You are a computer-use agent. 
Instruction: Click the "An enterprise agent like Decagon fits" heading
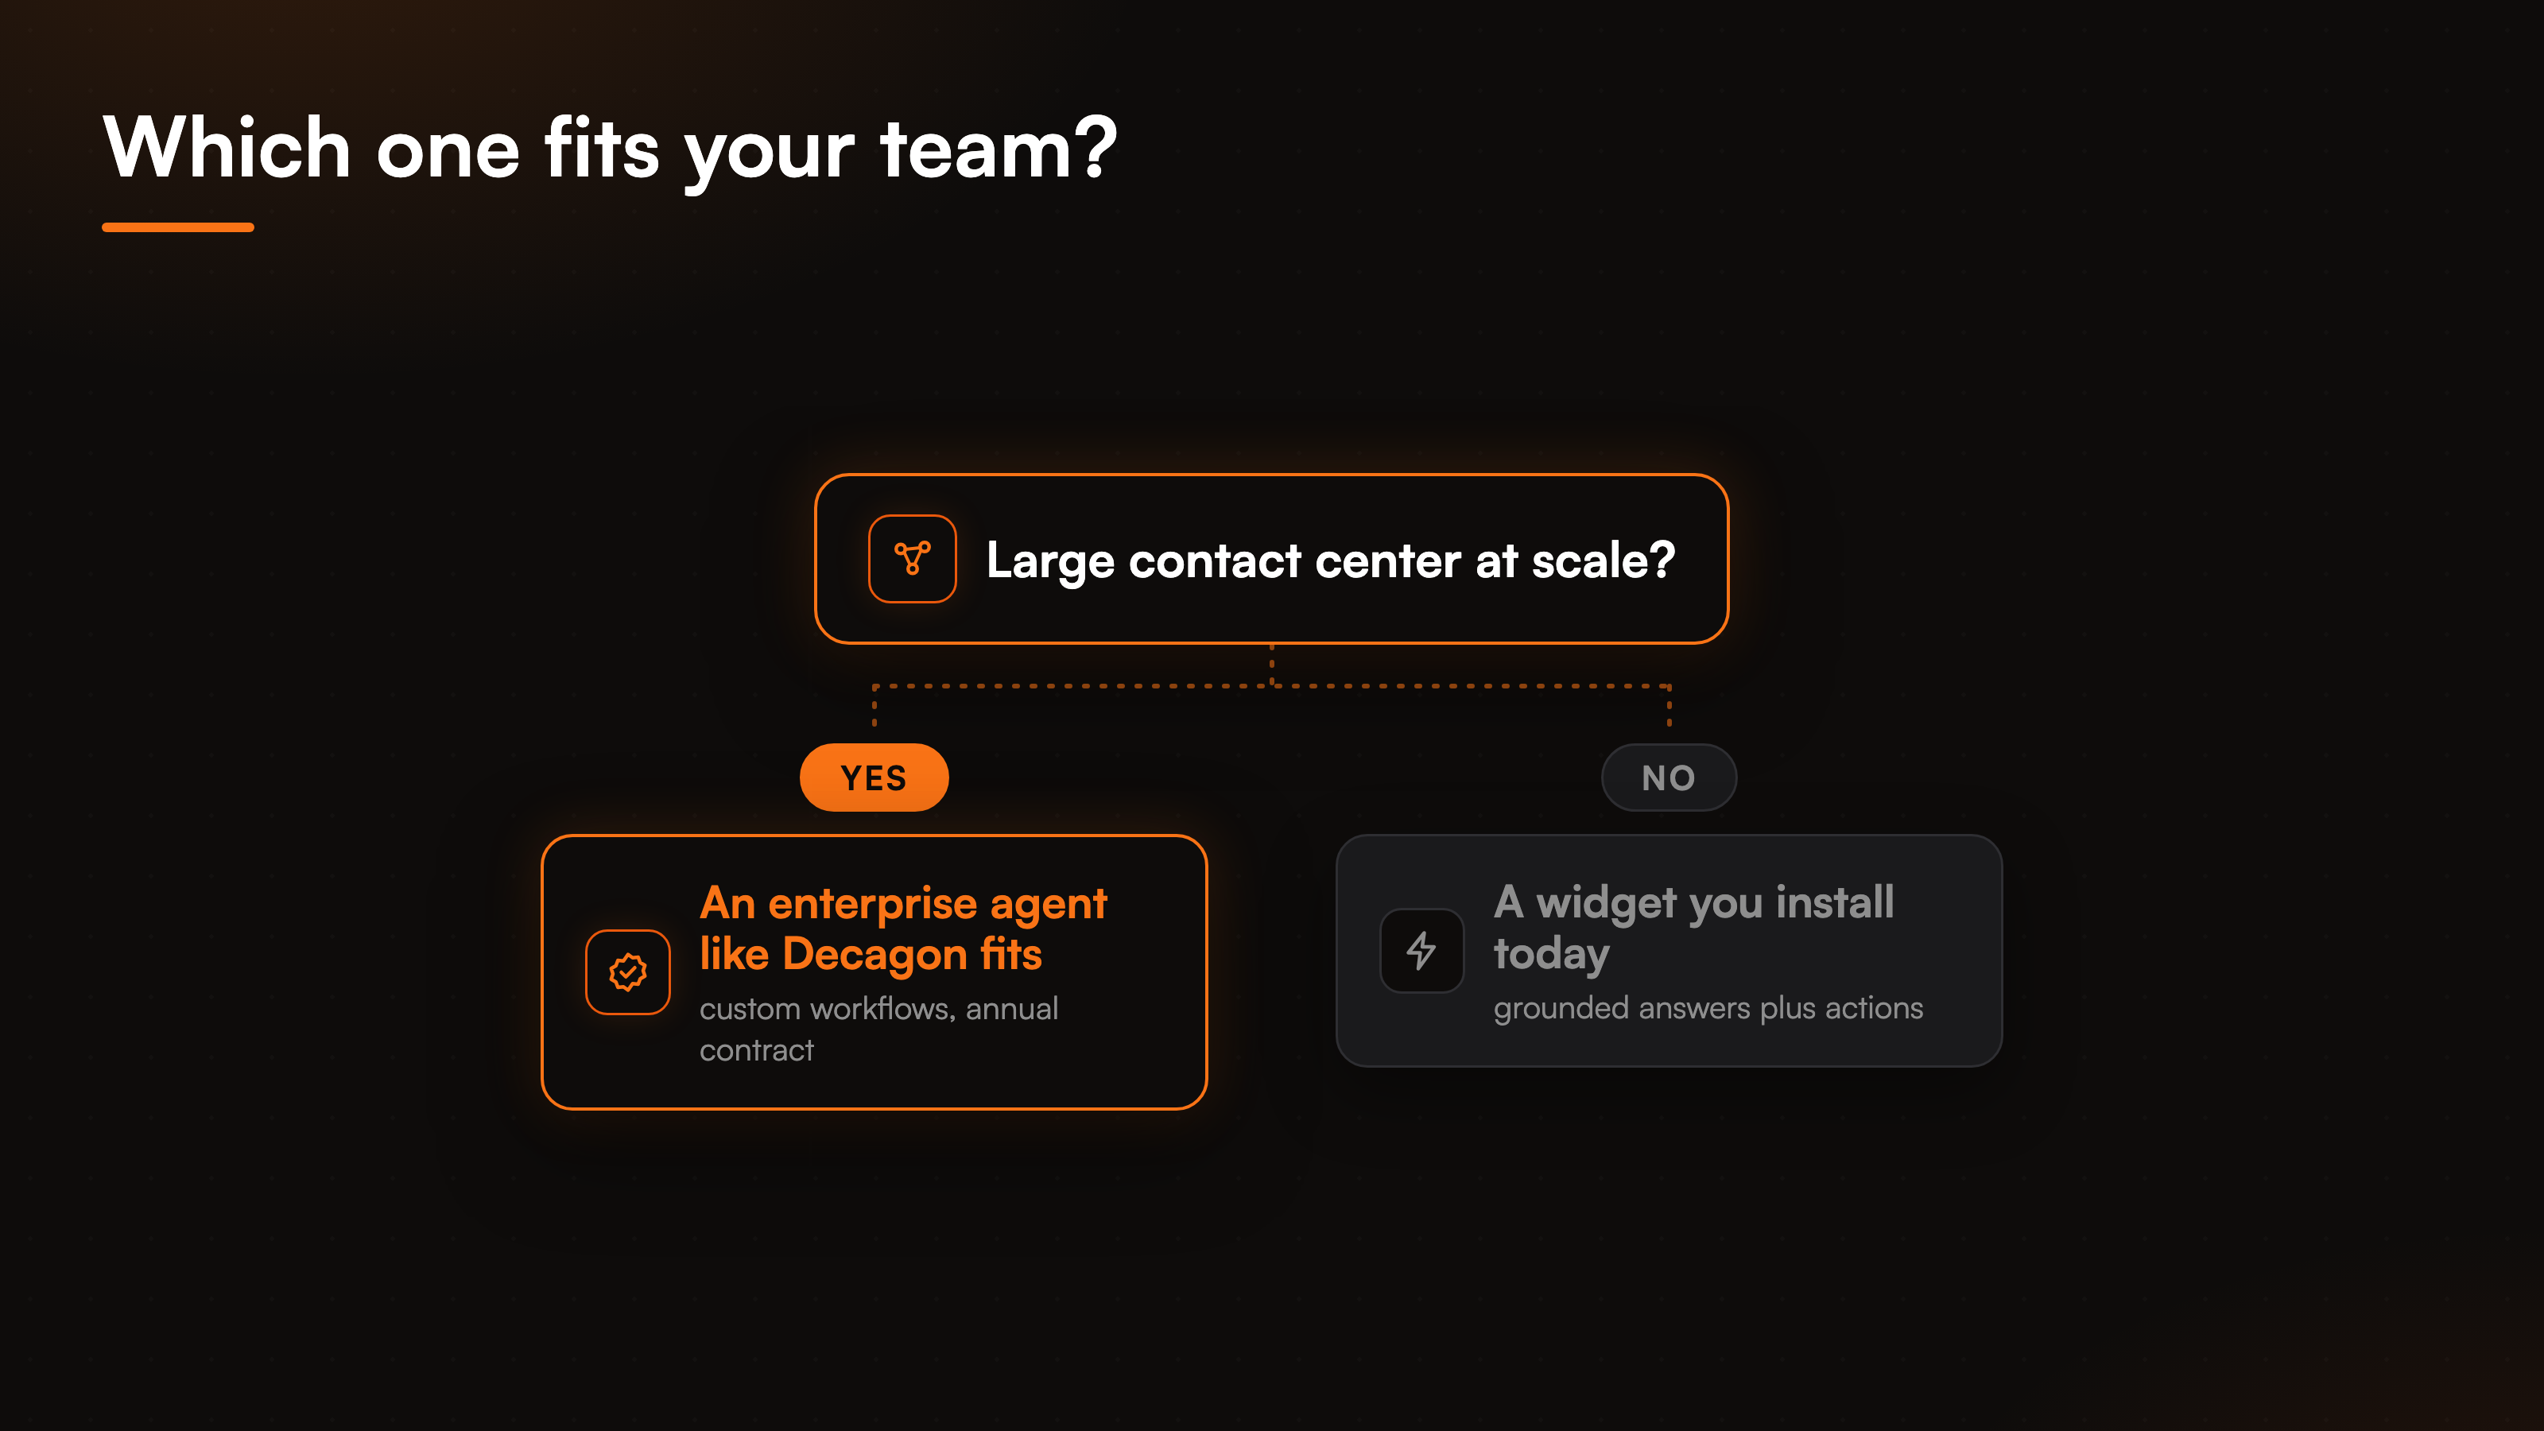(x=902, y=929)
